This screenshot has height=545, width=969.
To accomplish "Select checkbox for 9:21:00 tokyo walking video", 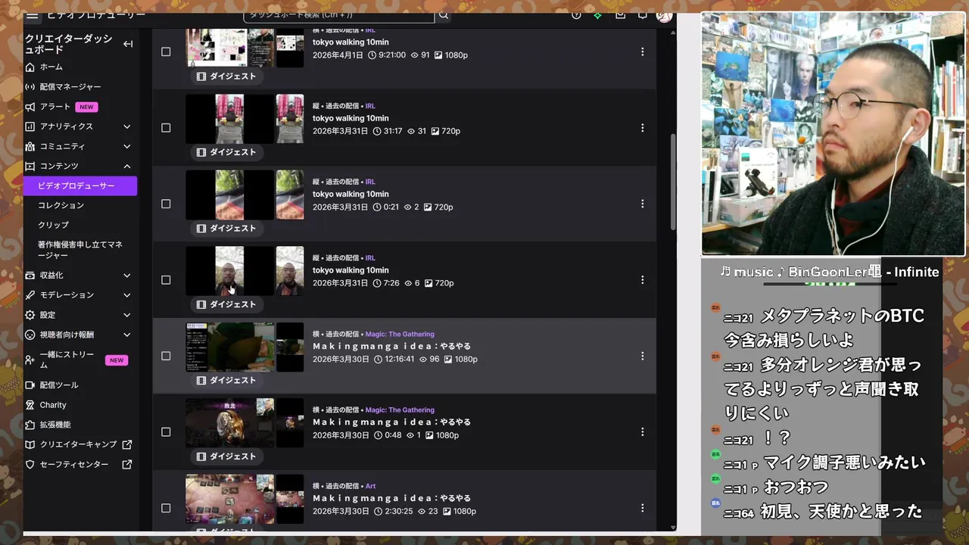I will 166,51.
